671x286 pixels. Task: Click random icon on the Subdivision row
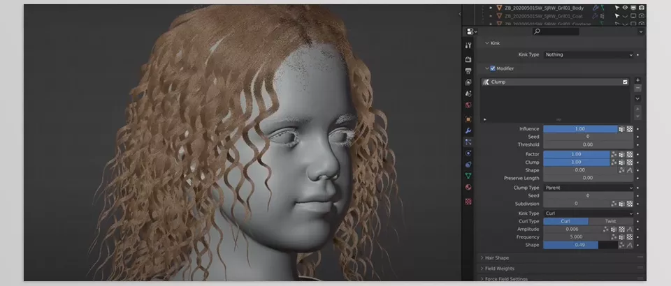tap(614, 204)
